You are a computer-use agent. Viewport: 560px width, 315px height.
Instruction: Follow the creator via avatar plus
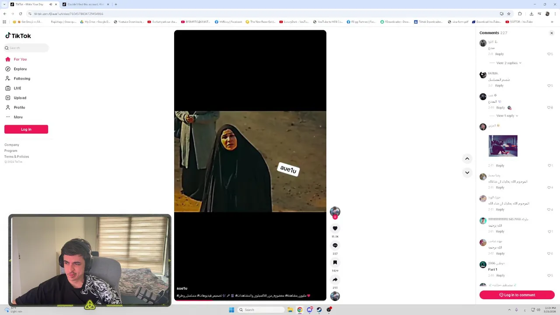(x=335, y=217)
